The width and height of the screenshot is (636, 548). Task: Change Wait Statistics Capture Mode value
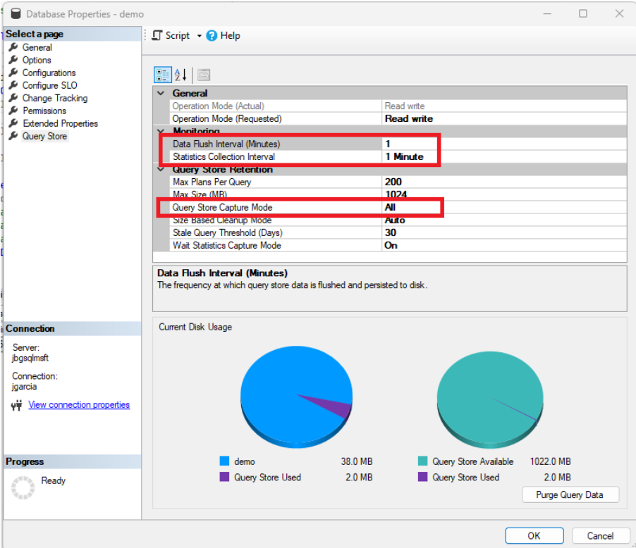click(x=504, y=245)
